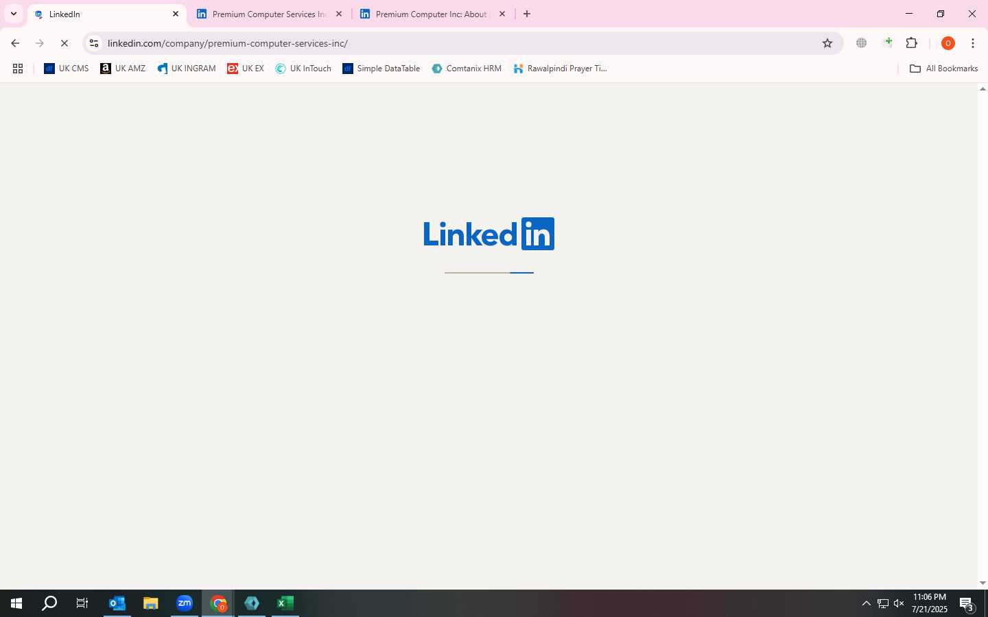
Task: Show hidden system tray icons
Action: coord(866,603)
